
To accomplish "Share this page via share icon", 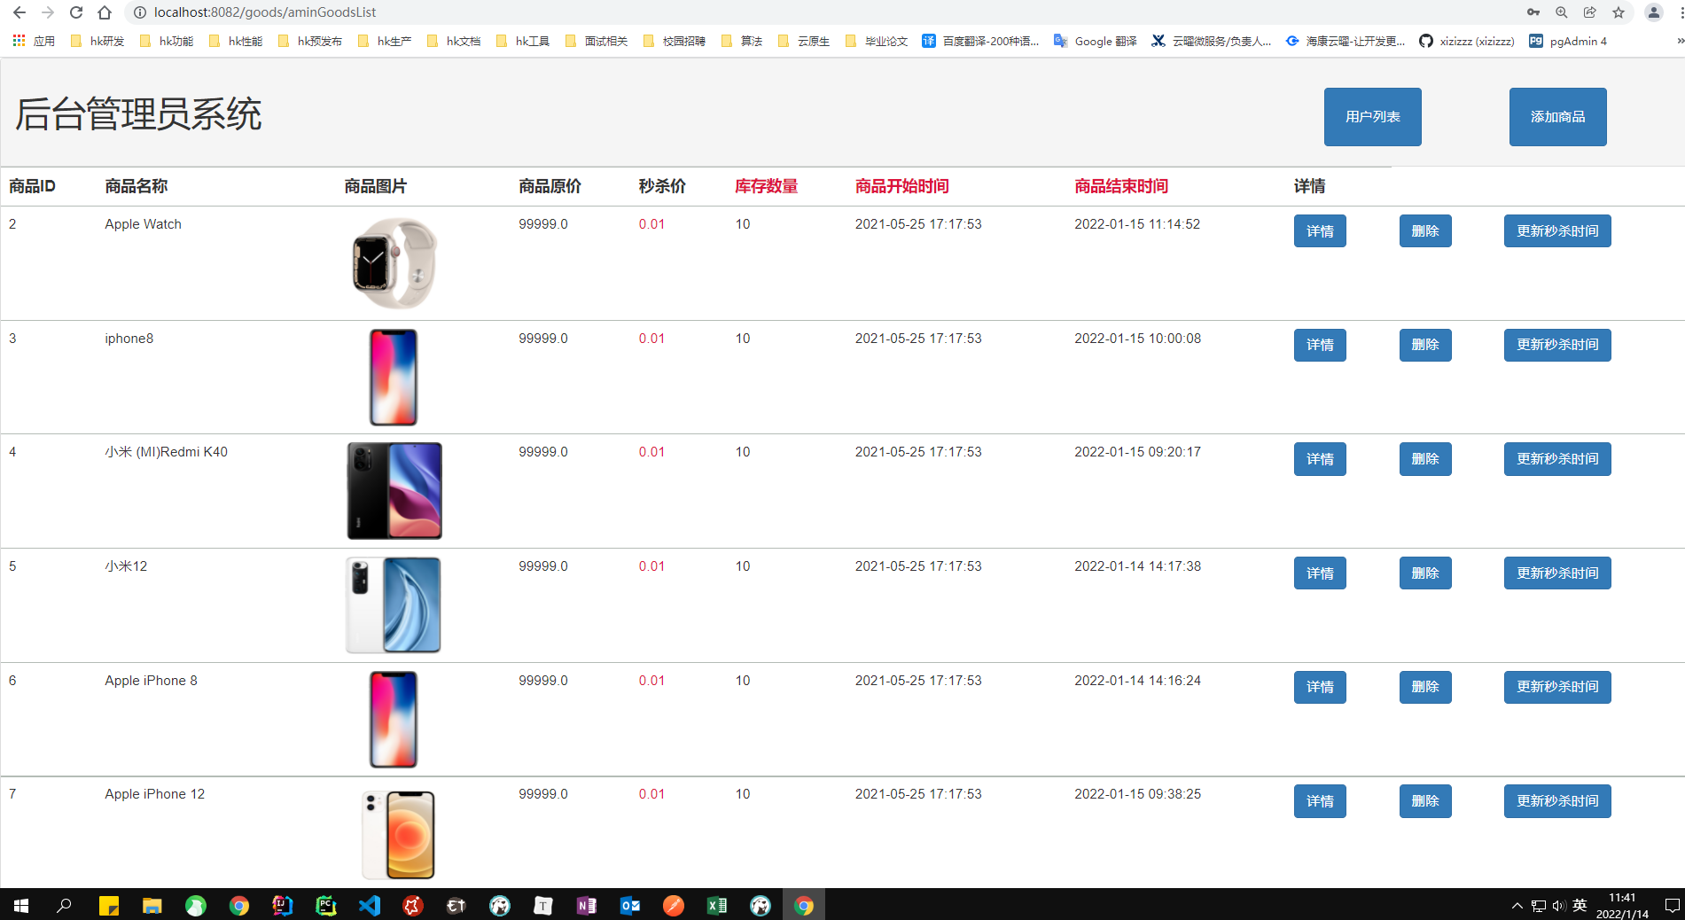I will coord(1590,12).
